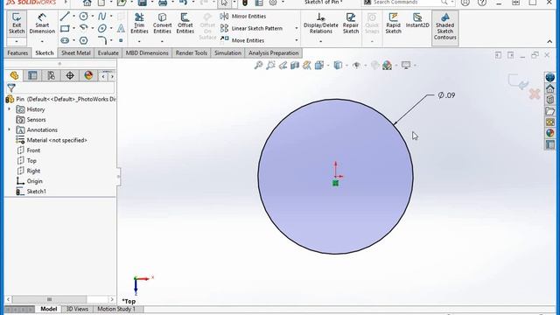Select the Sketch Fillet tool
560x315 pixels.
[x=102, y=40]
